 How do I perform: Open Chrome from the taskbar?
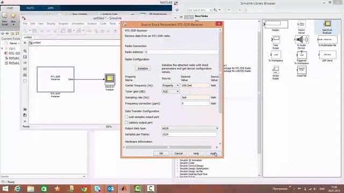click(84, 189)
